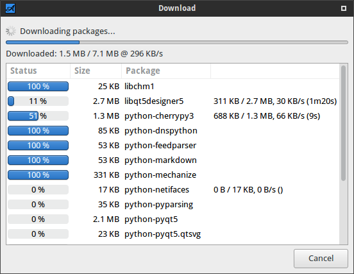Click the loading spinner icon
Screen dimensions: 354x274
point(11,31)
